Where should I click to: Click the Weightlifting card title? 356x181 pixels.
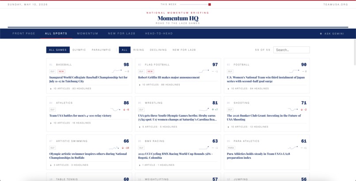[x=157, y=179]
